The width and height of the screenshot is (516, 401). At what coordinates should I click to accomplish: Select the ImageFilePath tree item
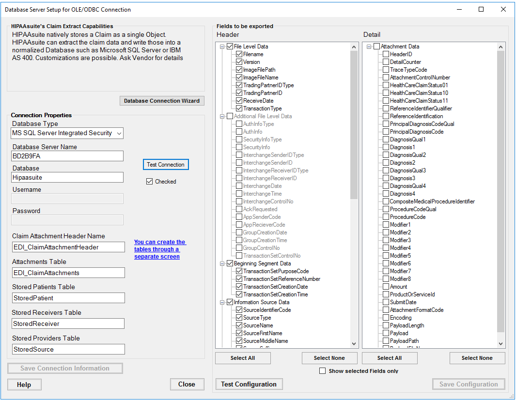coord(259,70)
